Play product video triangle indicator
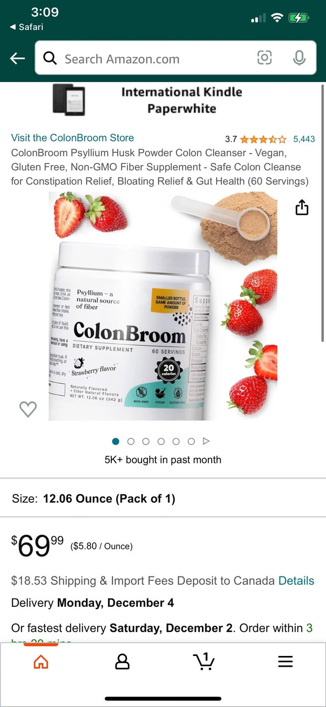This screenshot has height=707, width=326. 206,441
